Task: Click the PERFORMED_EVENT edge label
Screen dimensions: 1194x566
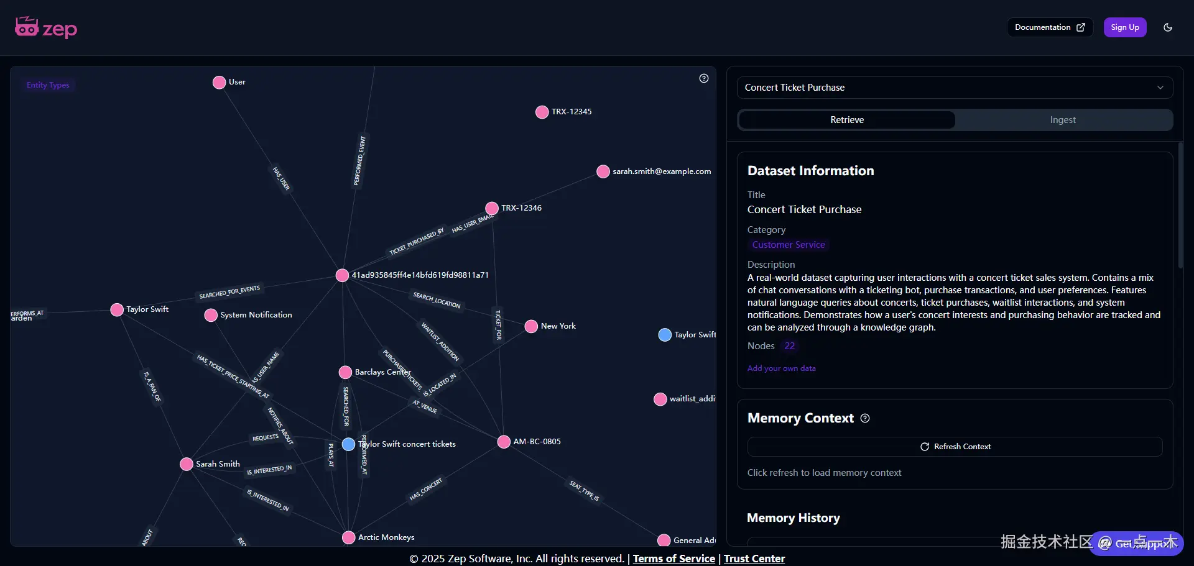Action: pyautogui.click(x=360, y=161)
